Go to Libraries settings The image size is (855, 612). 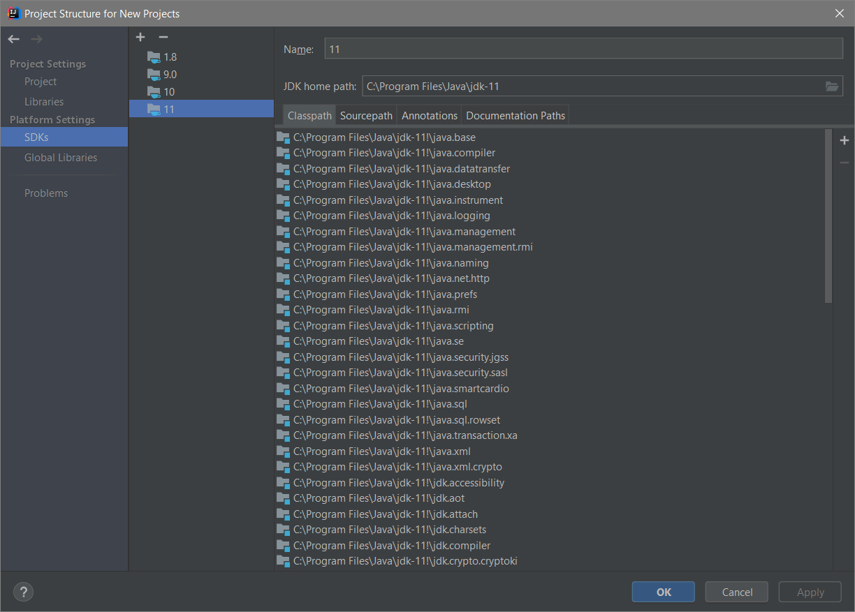coord(44,102)
